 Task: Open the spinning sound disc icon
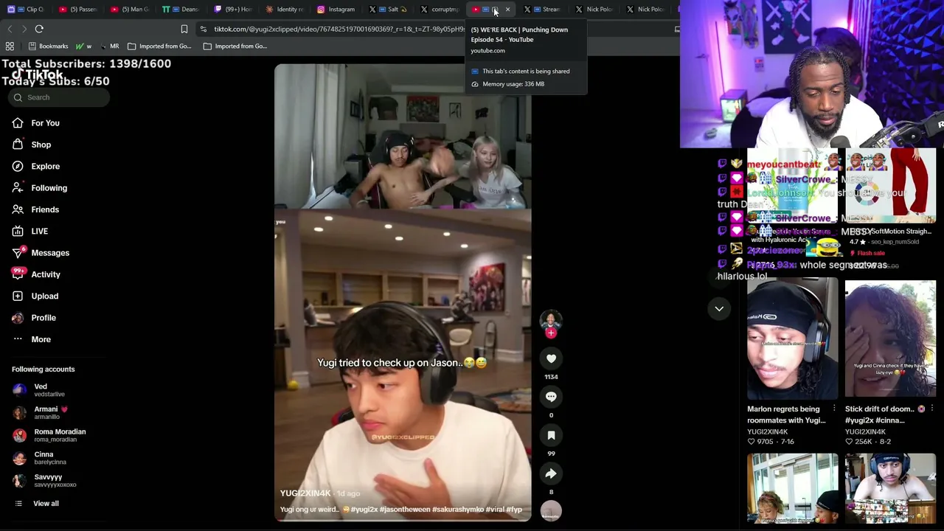(551, 510)
